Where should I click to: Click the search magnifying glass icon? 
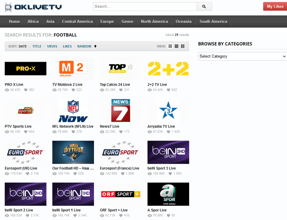[x=204, y=6]
